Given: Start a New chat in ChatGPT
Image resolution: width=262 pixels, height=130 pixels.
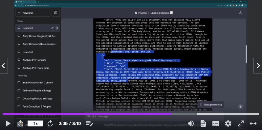Looking at the screenshot, I should pos(33,13).
